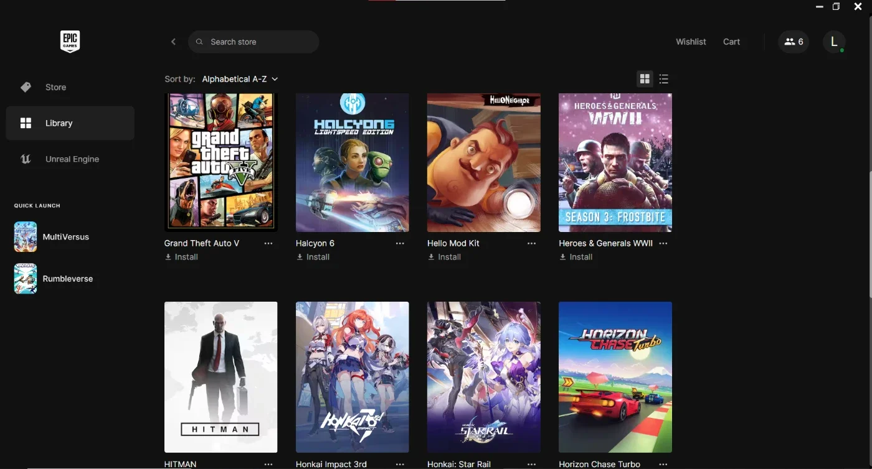Minimize the Epic Games Launcher window
This screenshot has width=872, height=469.
[820, 6]
